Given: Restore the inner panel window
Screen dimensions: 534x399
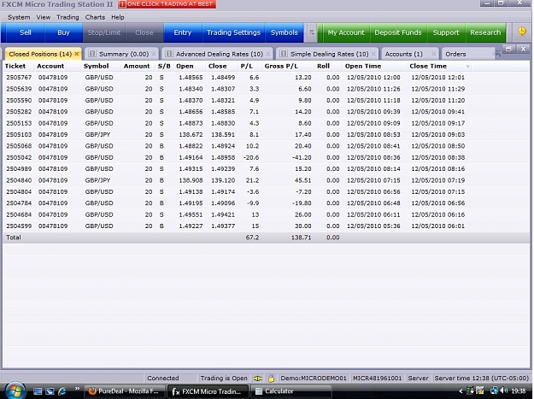Looking at the screenshot, I should tap(508, 49).
